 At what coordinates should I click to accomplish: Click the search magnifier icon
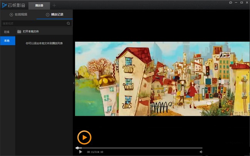point(68,23)
